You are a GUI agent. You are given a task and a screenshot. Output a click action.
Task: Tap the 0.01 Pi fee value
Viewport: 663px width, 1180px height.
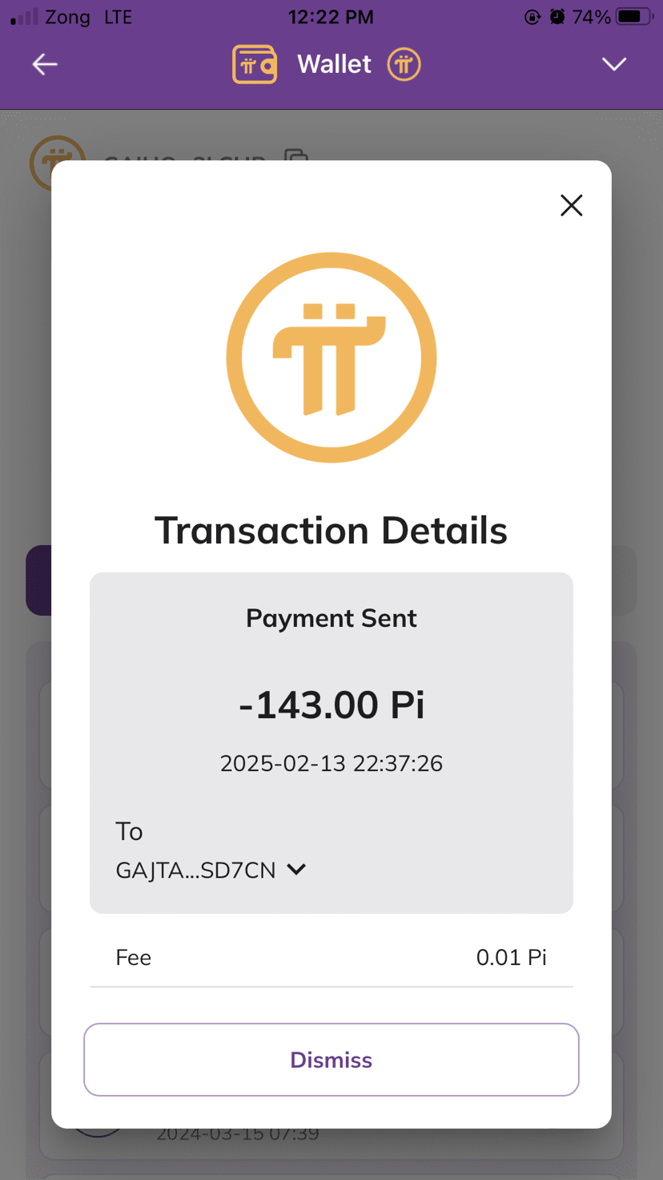coord(512,957)
